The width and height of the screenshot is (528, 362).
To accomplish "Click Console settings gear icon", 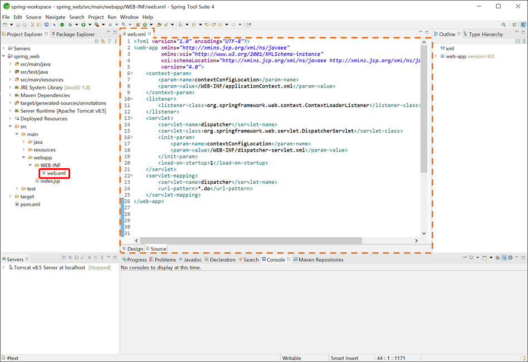I will [x=511, y=258].
